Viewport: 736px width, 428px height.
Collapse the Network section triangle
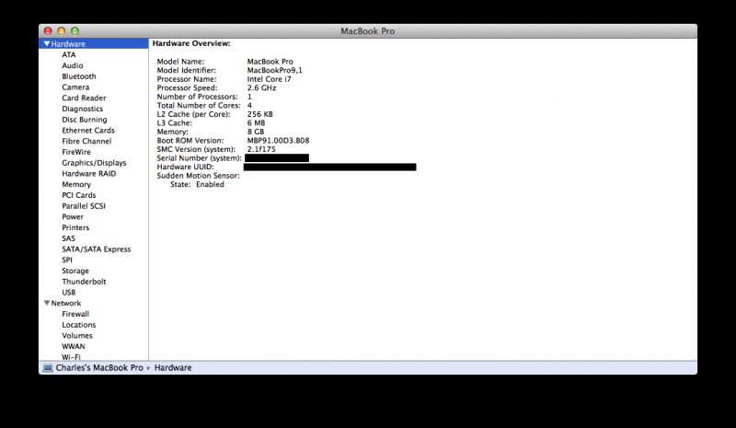[47, 303]
